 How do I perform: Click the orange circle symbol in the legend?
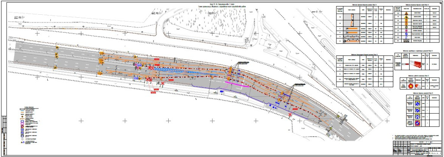tap(23, 117)
